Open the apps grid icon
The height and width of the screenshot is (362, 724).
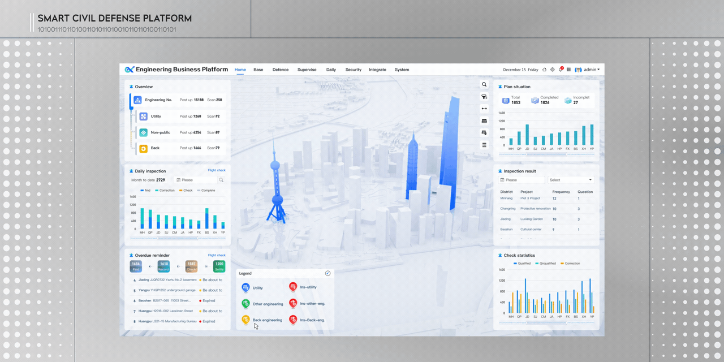568,70
